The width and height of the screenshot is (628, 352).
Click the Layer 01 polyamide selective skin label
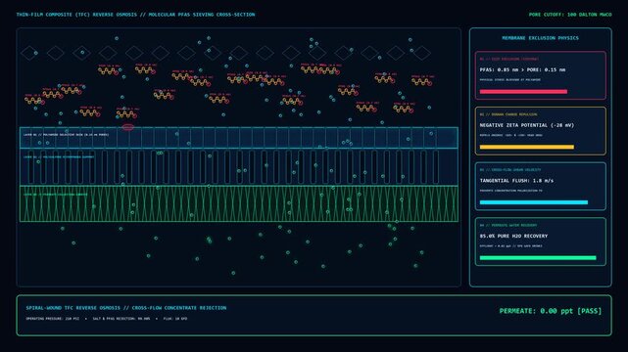pos(66,135)
